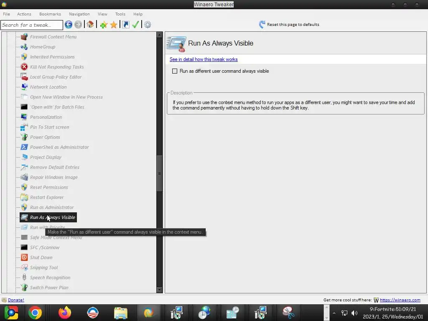The width and height of the screenshot is (428, 321).
Task: Open bookmarks via the gold star icon
Action: pos(114,25)
